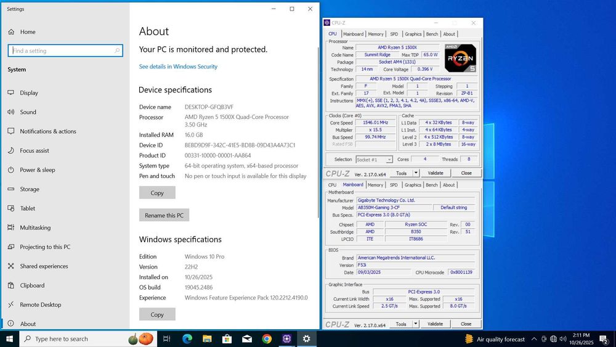Click the AB350M-Gaming 3-CF model field

[394, 208]
